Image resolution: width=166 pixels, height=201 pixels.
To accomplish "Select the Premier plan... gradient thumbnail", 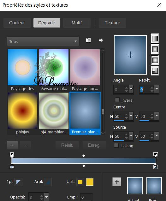I will [85, 111].
